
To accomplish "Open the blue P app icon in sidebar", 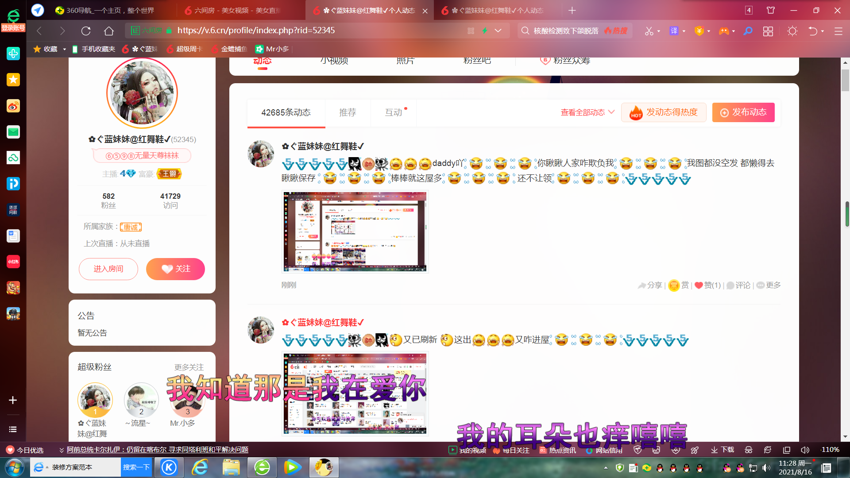I will (x=13, y=184).
